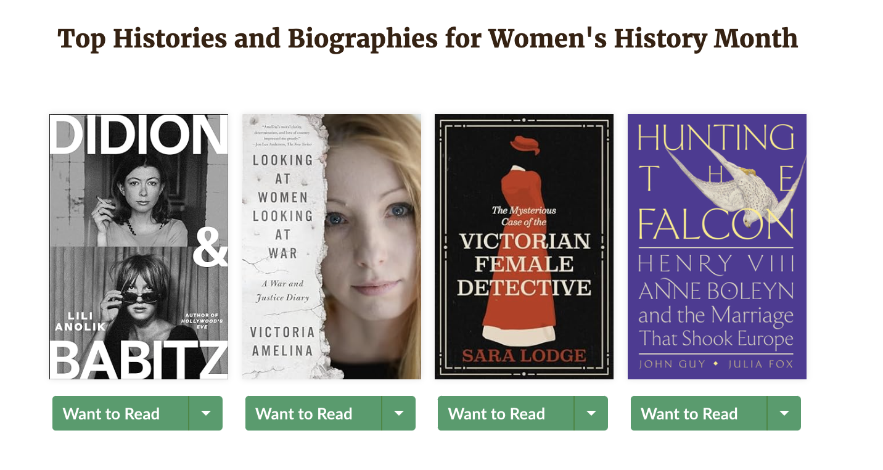
Task: Click the Sara Lodge author name on the cover
Action: 524,356
